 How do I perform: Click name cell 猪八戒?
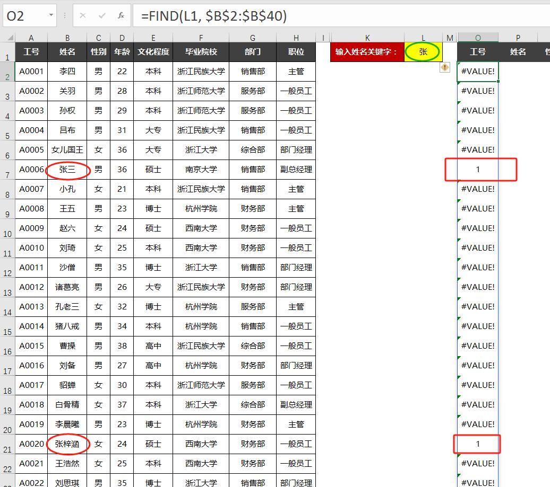click(x=67, y=326)
